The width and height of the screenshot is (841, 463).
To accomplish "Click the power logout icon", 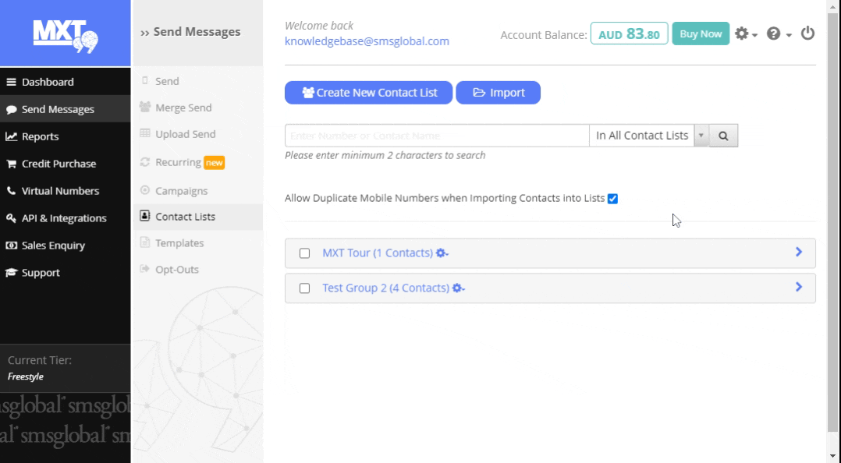I will pos(807,34).
